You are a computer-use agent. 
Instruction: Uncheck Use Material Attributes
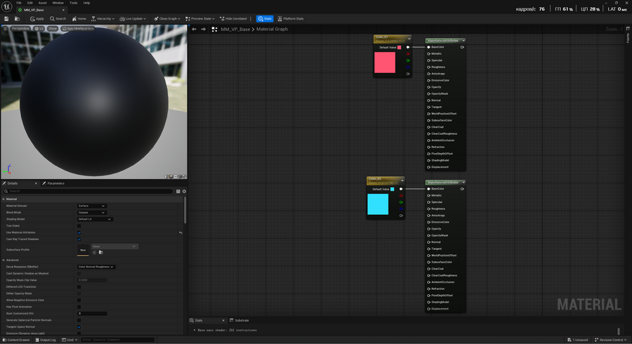[79, 232]
